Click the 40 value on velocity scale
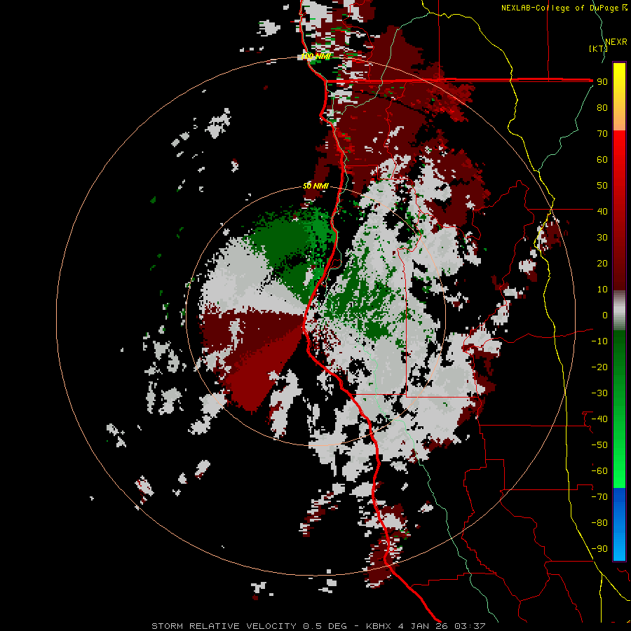This screenshot has width=631, height=631. [602, 212]
